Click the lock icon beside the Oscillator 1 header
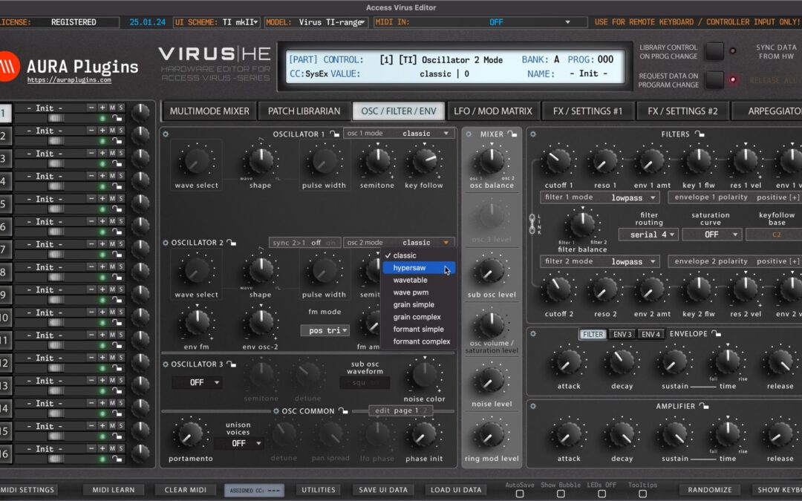This screenshot has height=501, width=802. coord(336,134)
